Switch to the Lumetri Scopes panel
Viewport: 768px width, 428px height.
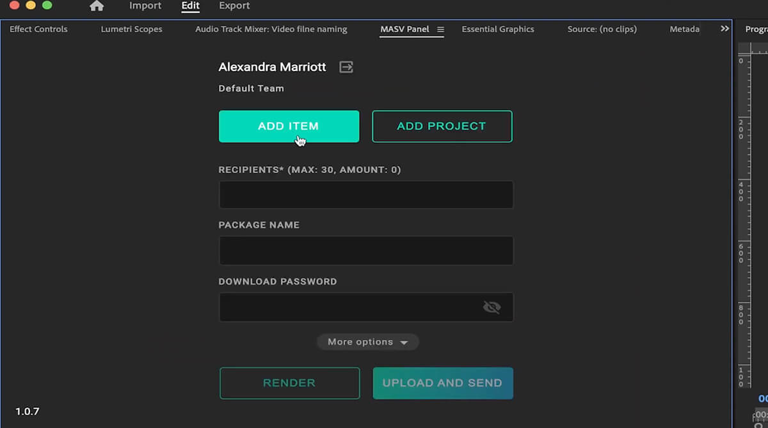[131, 29]
